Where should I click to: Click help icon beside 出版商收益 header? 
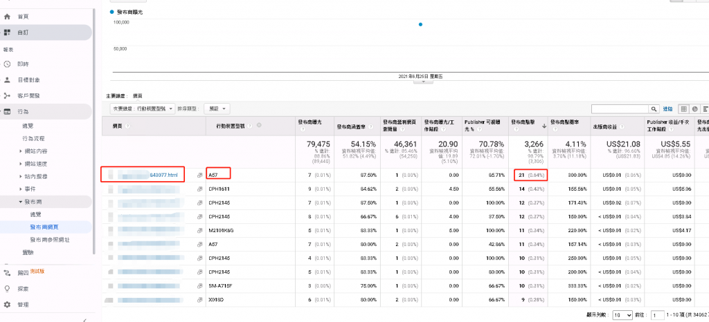(x=623, y=128)
